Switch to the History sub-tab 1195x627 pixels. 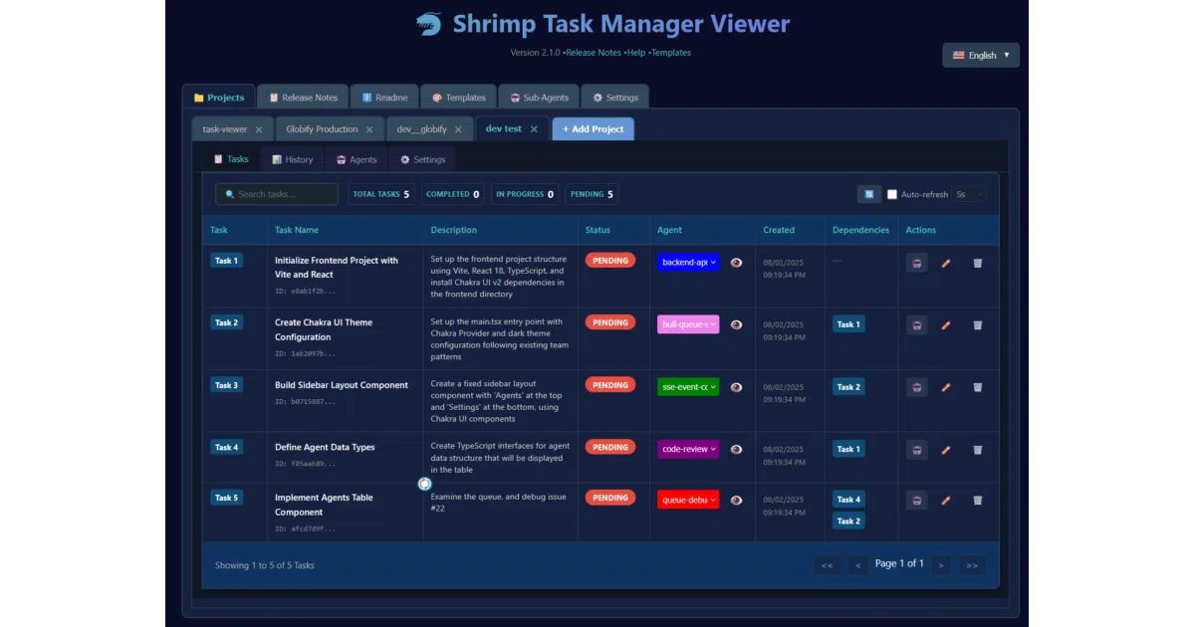click(x=292, y=159)
